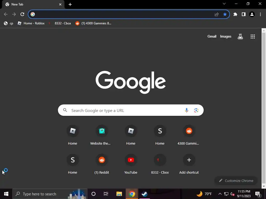Screen dimensions: 266x199
Task: Reload the page with the refresh icon
Action: pyautogui.click(x=22, y=15)
